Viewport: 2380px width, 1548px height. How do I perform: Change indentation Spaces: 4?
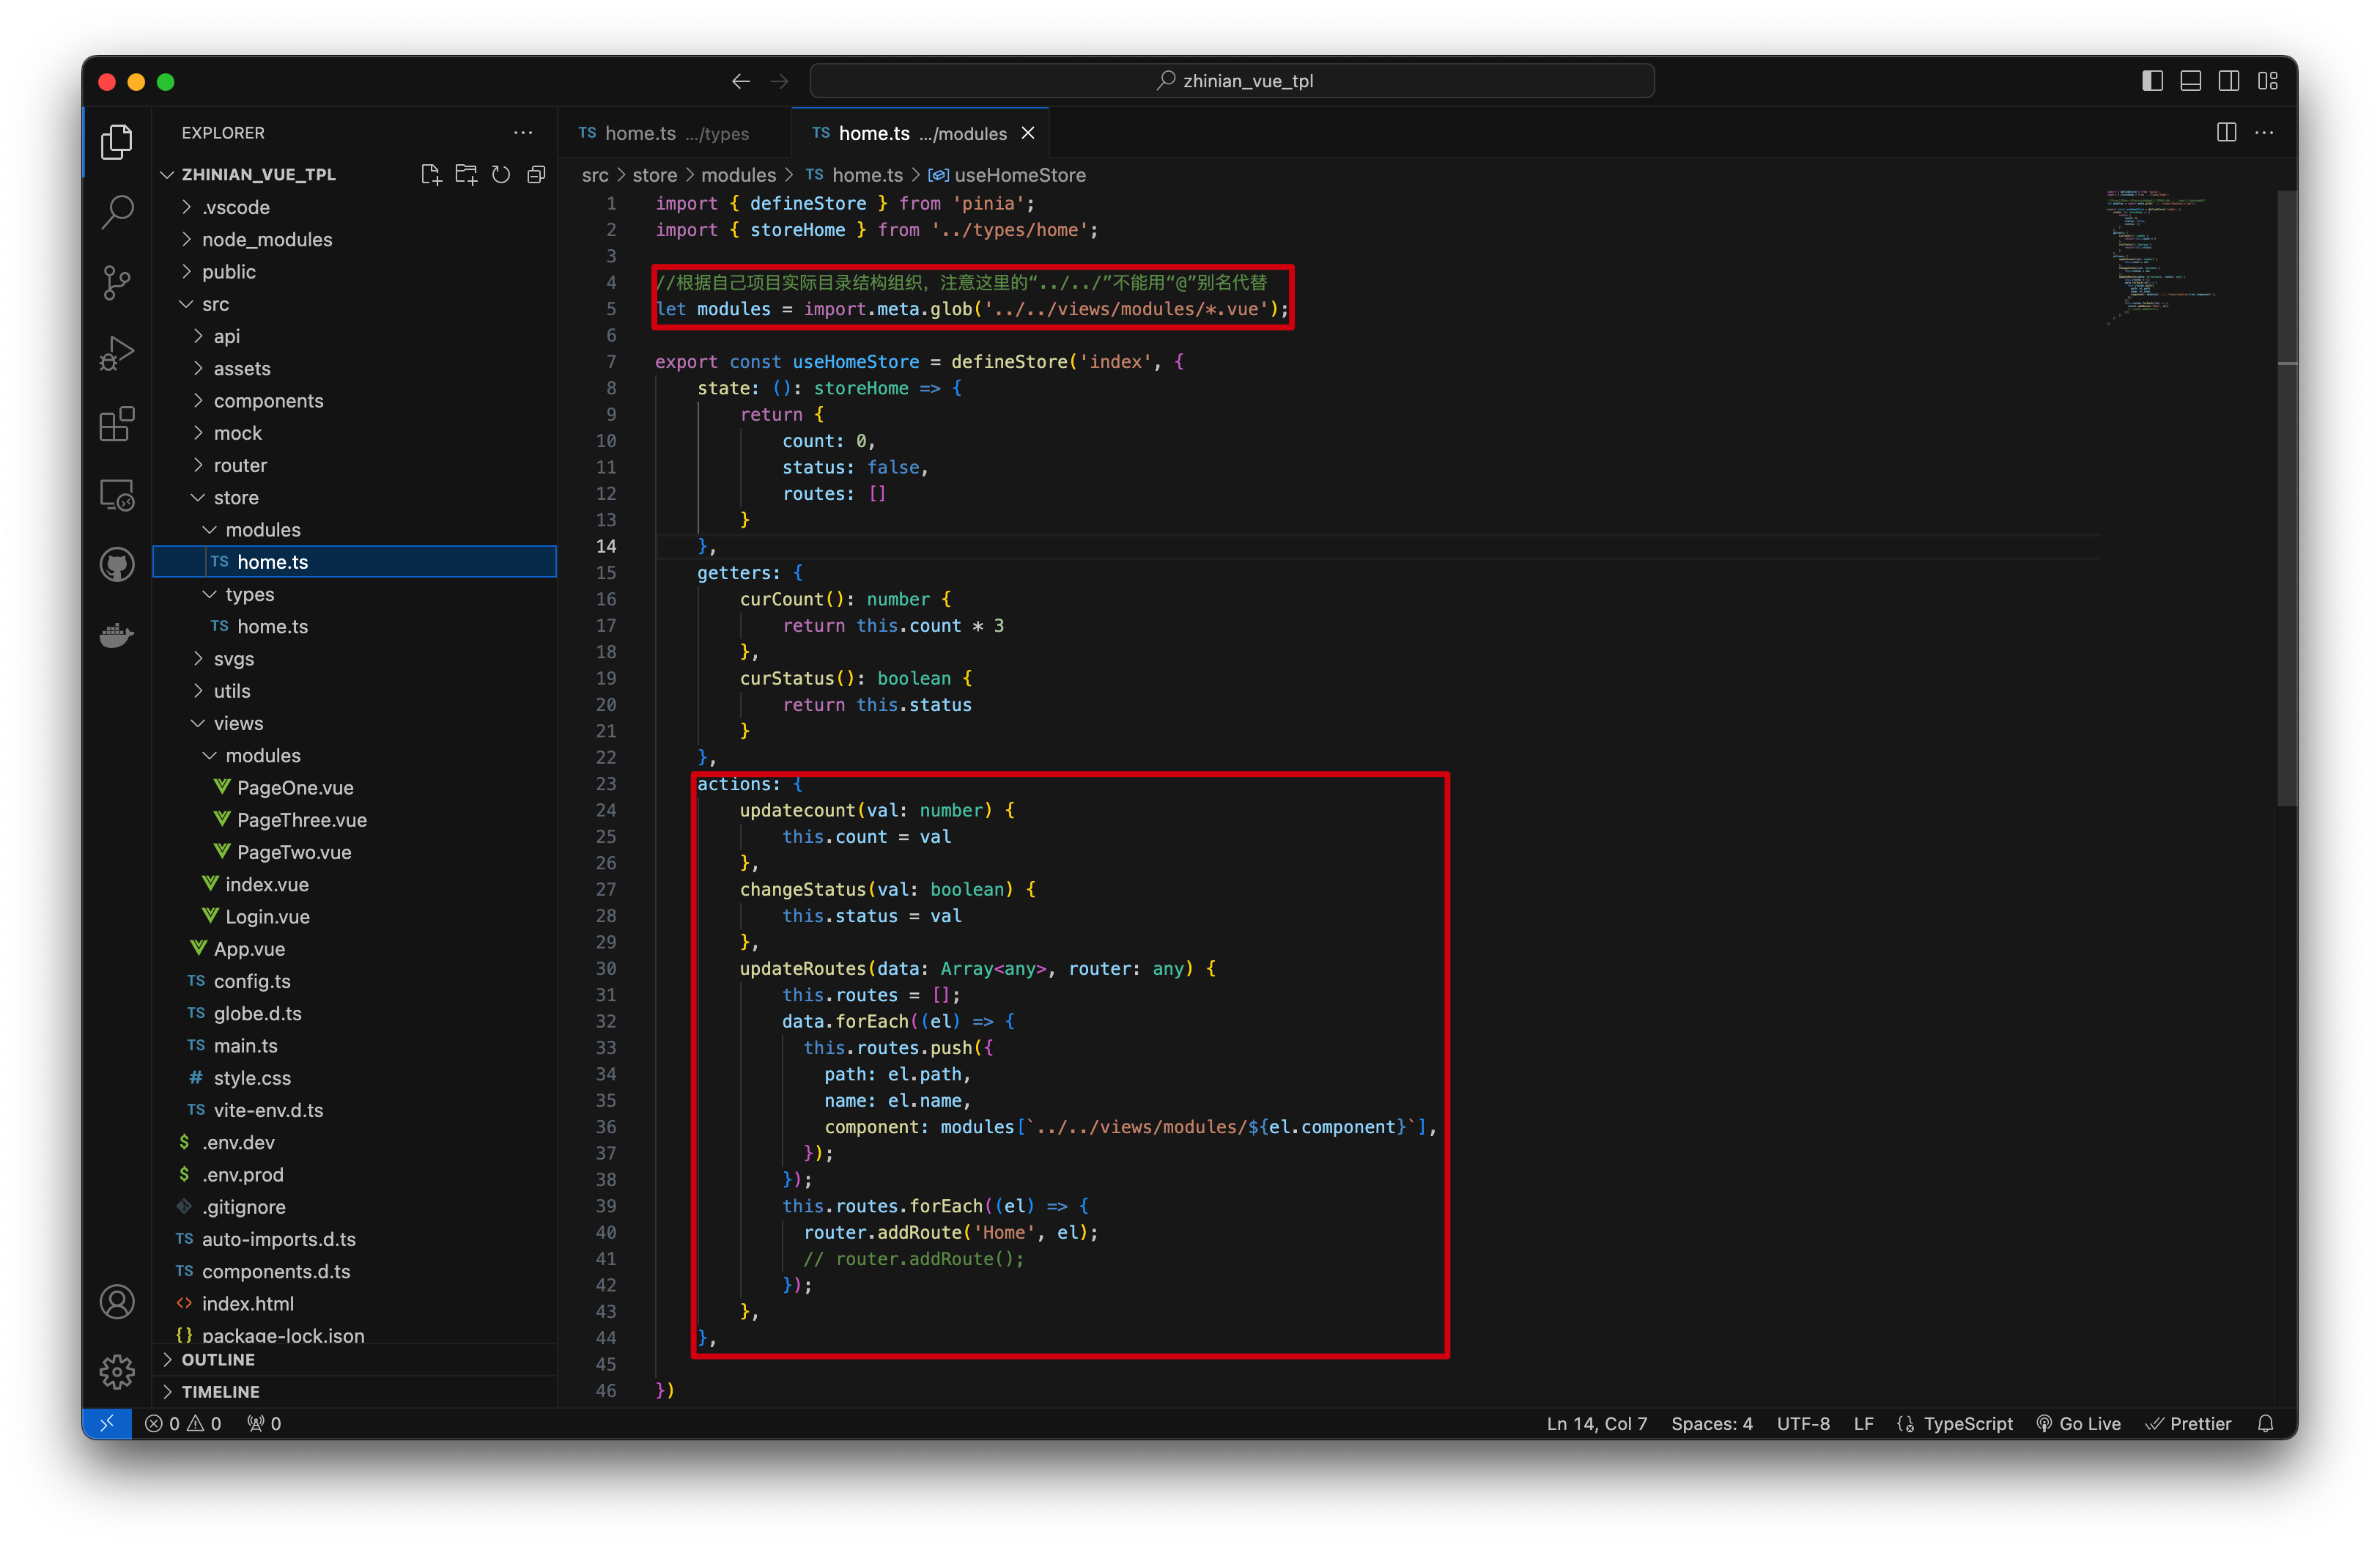tap(1711, 1423)
